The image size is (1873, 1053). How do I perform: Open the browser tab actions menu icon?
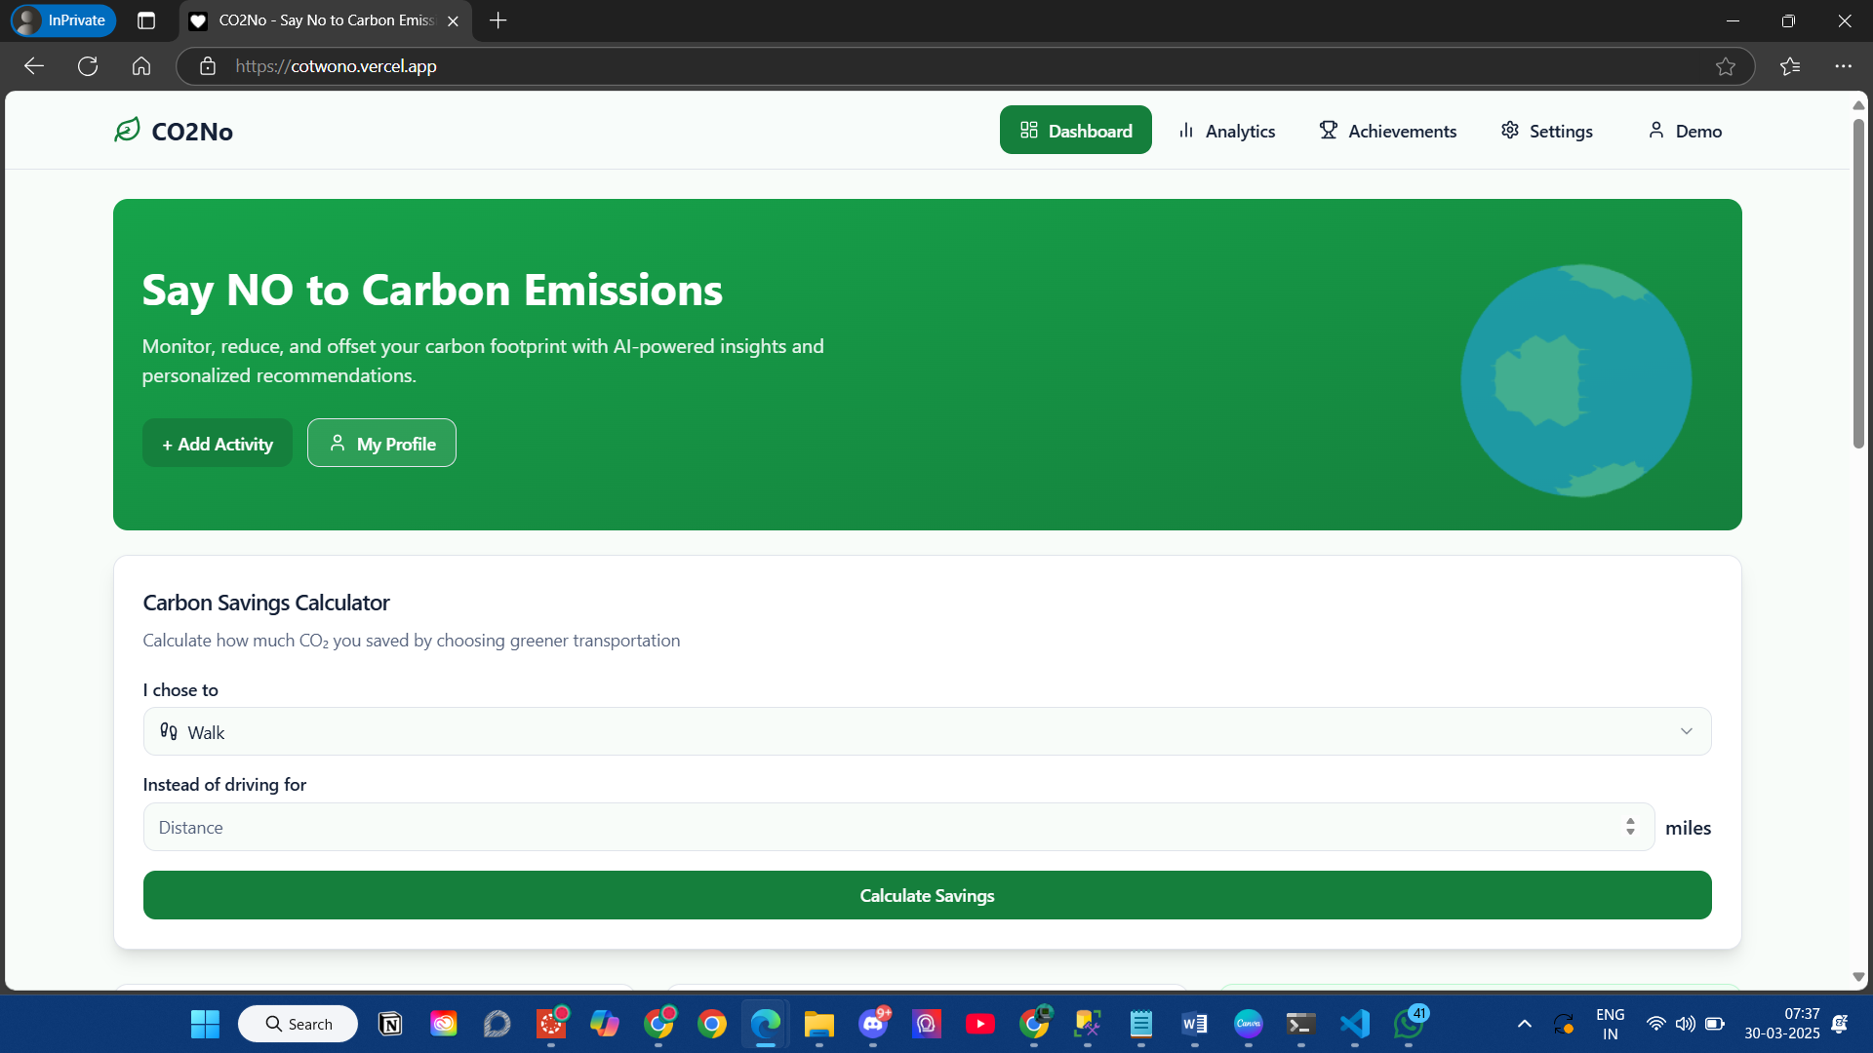tap(146, 20)
